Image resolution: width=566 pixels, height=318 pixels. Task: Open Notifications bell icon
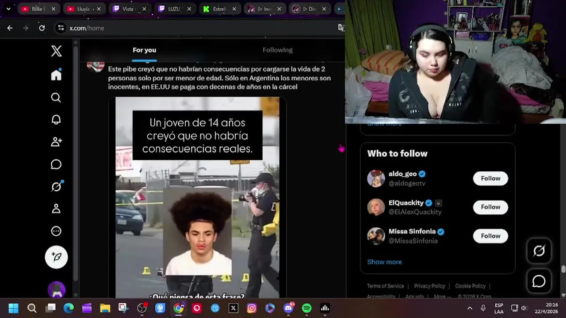pos(56,120)
